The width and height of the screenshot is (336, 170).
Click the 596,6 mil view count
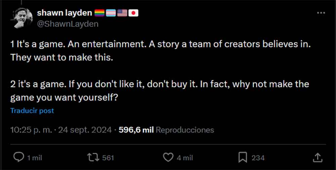(x=136, y=130)
